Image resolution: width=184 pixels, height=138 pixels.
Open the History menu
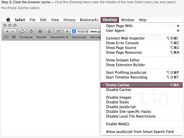(x=69, y=20)
